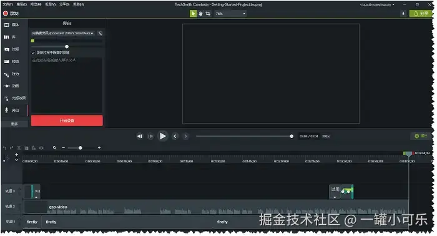Start voice narration with red 开始录音 button
Image resolution: width=437 pixels, height=236 pixels.
67,120
